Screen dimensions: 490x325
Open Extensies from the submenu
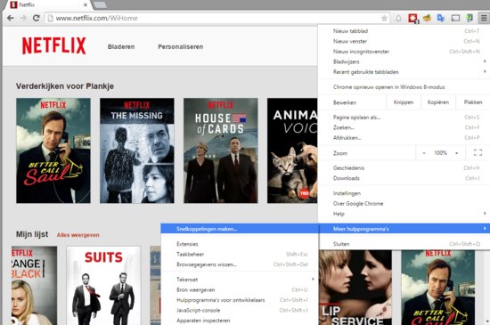point(240,244)
